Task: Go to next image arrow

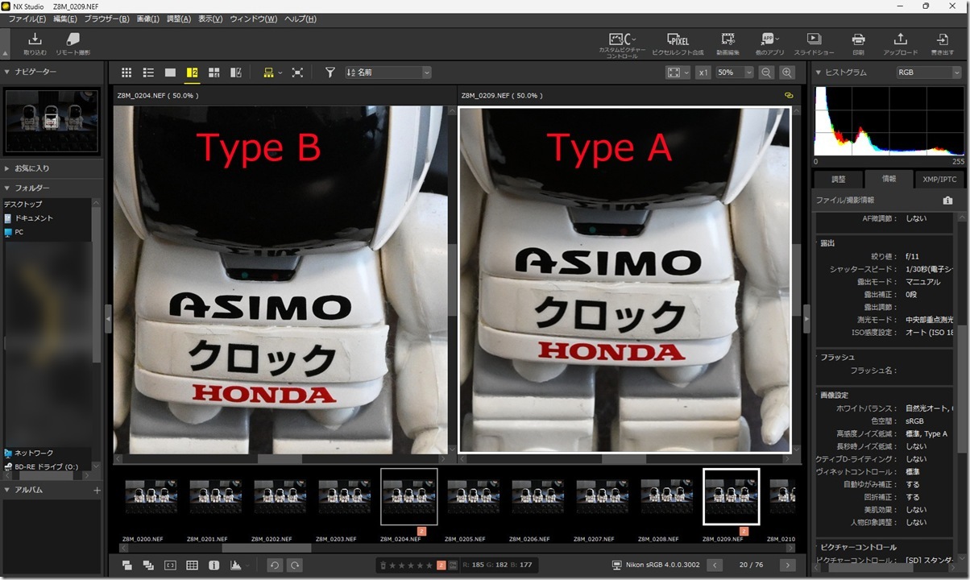Action: [788, 565]
